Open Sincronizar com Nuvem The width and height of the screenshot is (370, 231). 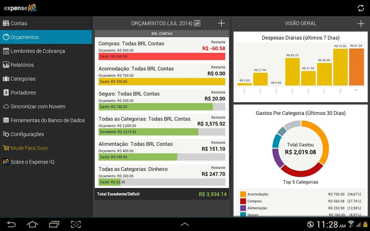click(x=46, y=106)
